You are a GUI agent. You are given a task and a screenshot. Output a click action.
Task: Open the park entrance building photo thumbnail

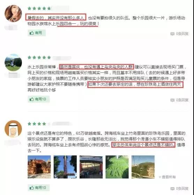[x=91, y=167]
